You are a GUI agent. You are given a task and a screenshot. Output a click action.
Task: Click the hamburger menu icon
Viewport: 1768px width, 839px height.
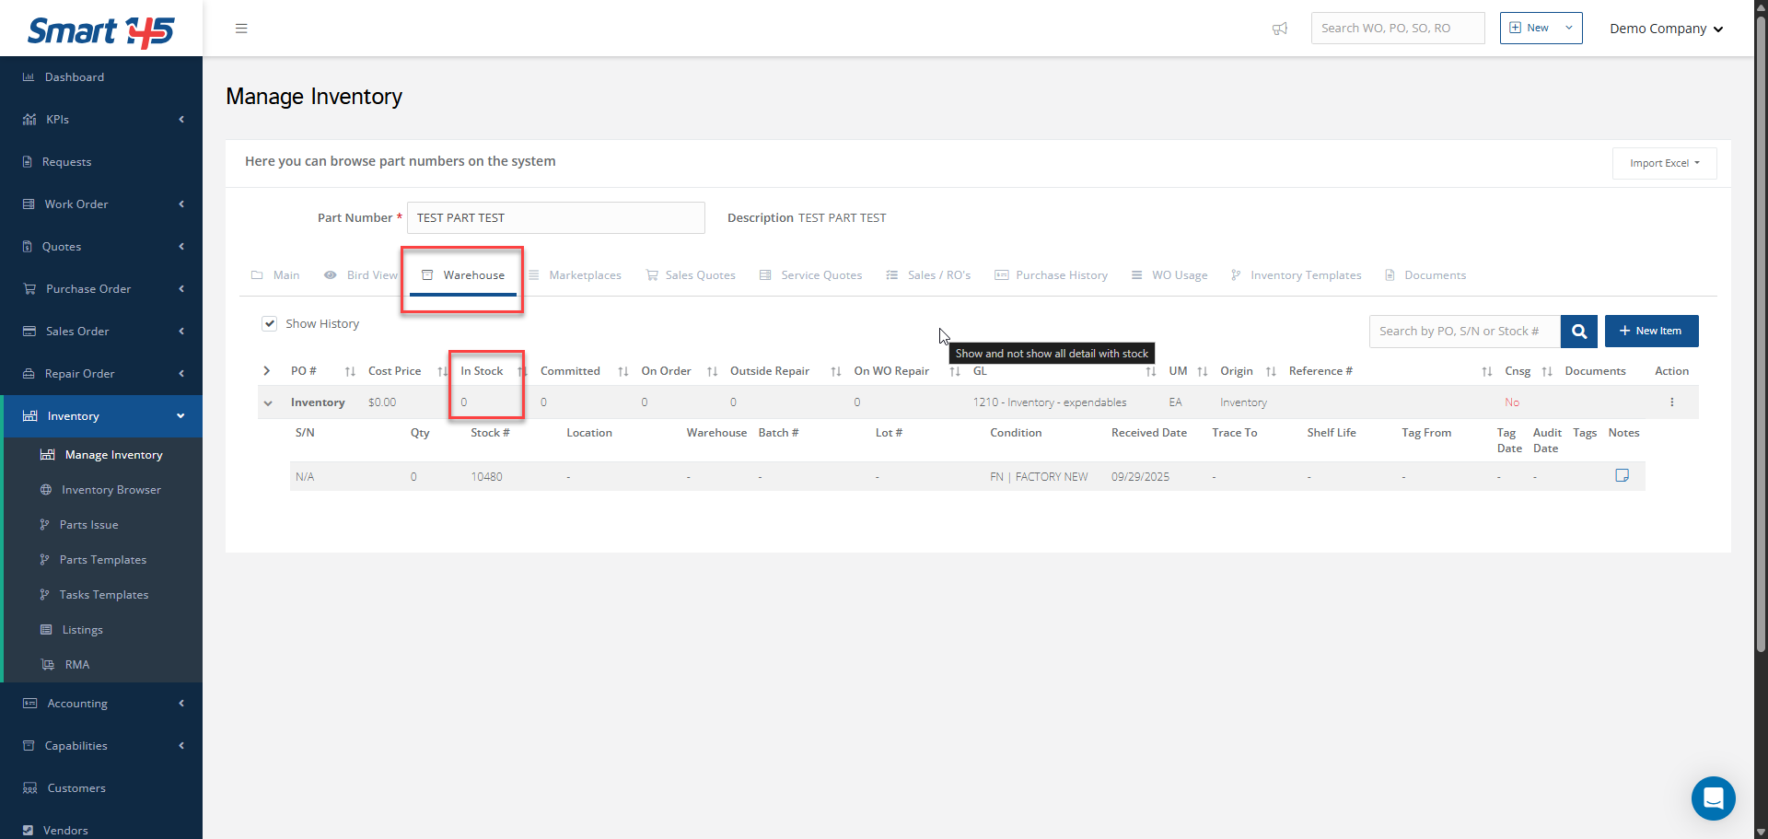click(x=241, y=29)
